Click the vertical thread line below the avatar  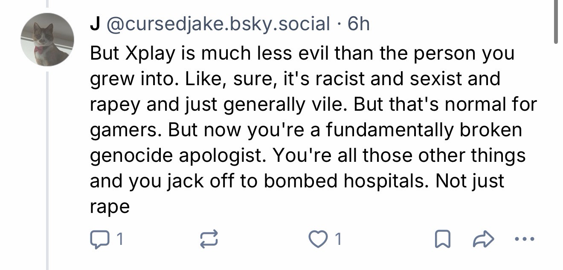click(x=48, y=170)
